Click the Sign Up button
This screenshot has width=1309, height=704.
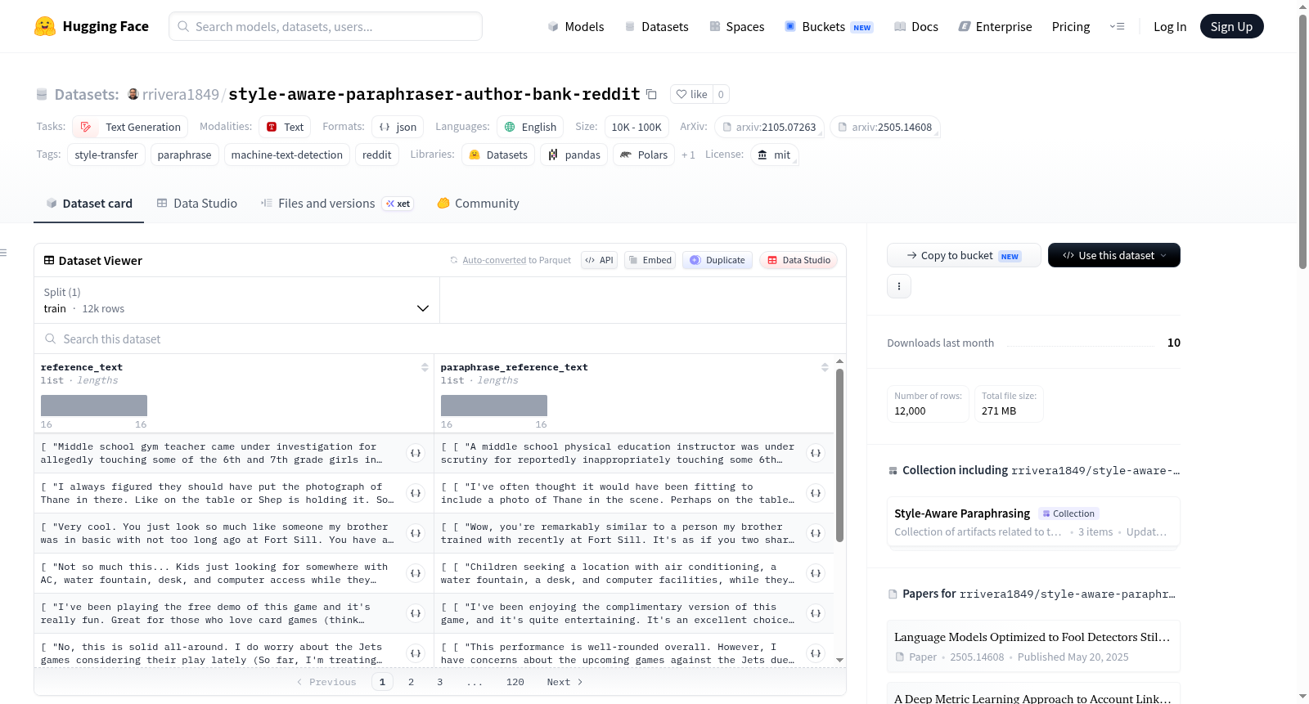tap(1231, 26)
